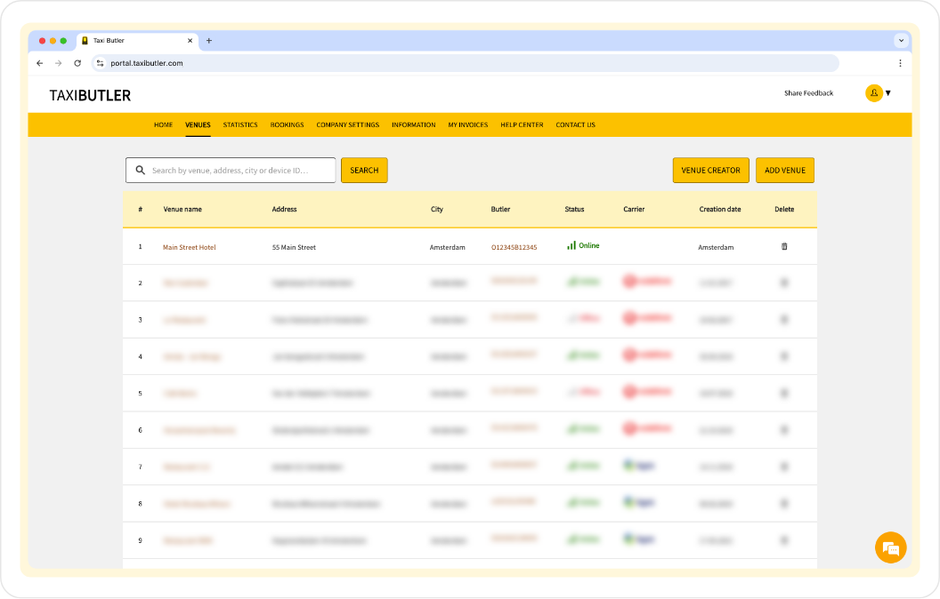Go to the Bookings page
This screenshot has width=940, height=599.
point(287,125)
